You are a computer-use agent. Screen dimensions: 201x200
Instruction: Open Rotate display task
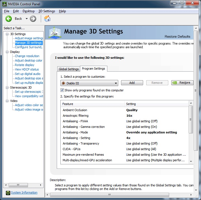point(25,65)
